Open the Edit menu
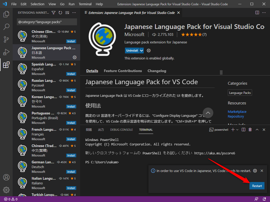 pos(23,4)
